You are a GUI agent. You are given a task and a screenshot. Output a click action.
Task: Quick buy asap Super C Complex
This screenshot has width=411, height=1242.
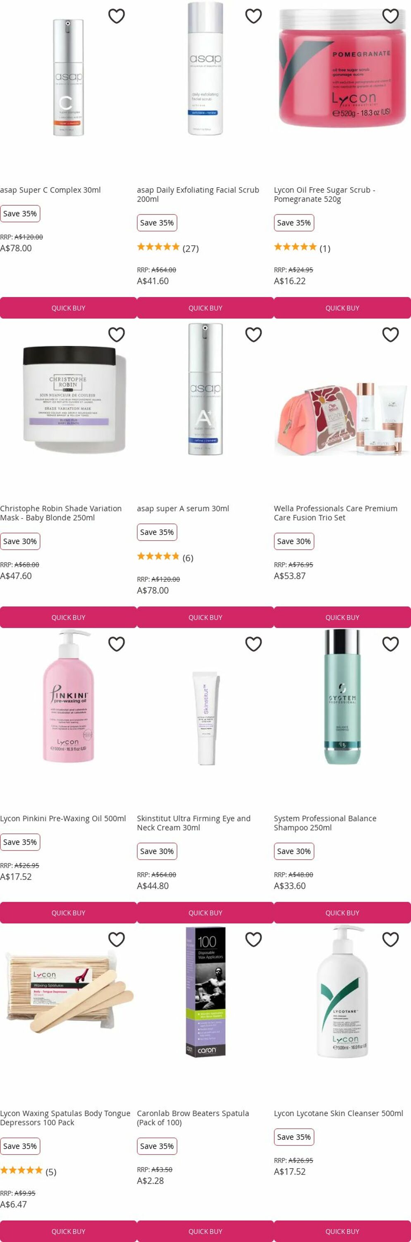click(x=68, y=308)
